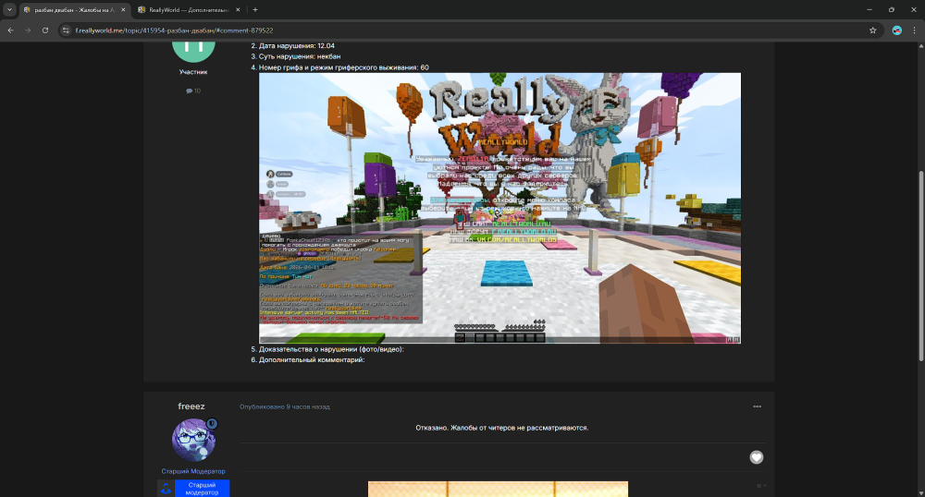925x497 pixels.
Task: Click the browser reload button
Action: pyautogui.click(x=45, y=30)
